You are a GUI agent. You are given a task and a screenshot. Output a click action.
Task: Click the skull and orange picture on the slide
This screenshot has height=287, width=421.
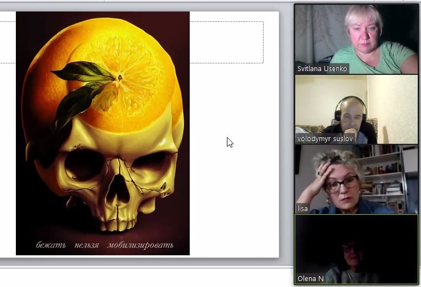coord(103,133)
